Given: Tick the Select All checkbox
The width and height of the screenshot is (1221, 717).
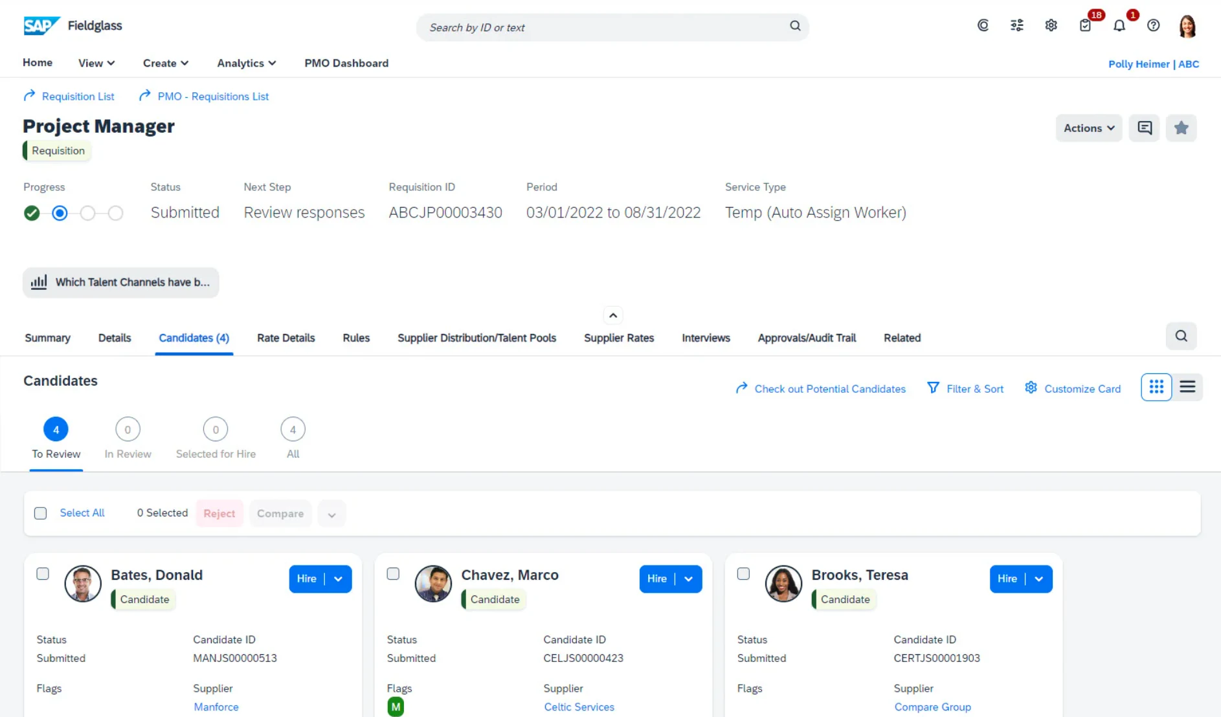Looking at the screenshot, I should 40,513.
